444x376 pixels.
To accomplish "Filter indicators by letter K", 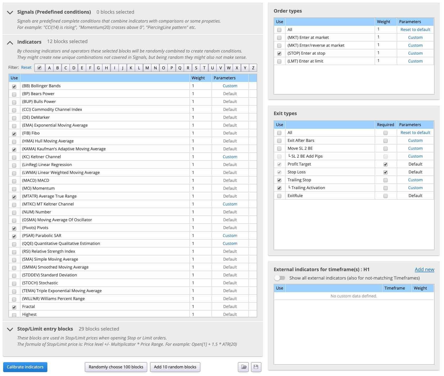I will click(x=131, y=68).
